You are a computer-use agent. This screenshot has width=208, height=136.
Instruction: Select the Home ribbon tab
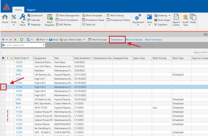(x=18, y=10)
